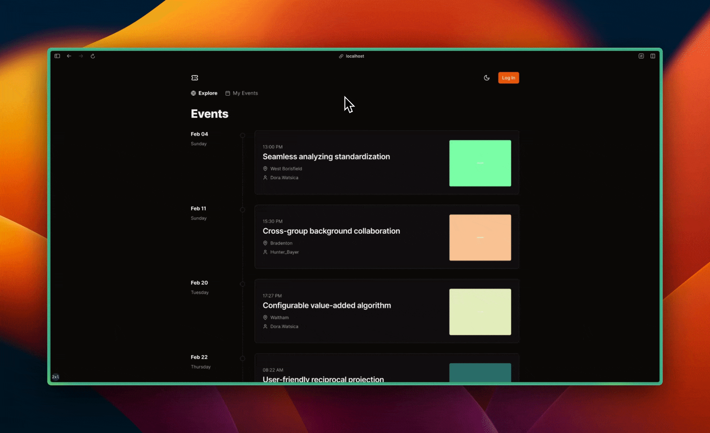Click the ticket logo icon

click(x=195, y=78)
